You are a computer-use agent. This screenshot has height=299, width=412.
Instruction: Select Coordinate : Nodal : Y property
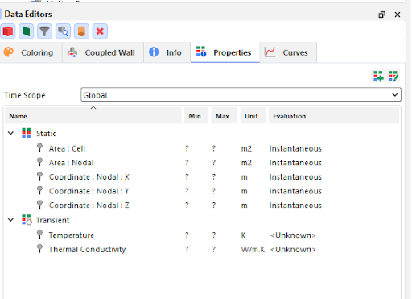click(x=89, y=191)
